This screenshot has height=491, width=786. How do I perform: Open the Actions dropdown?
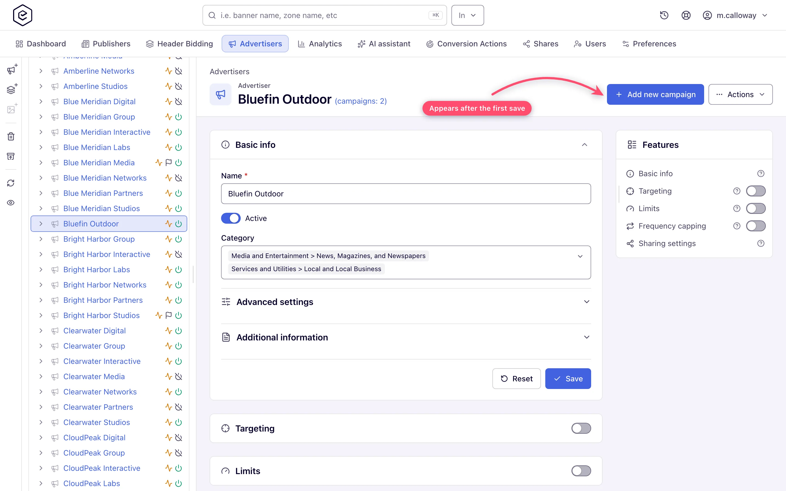(740, 94)
